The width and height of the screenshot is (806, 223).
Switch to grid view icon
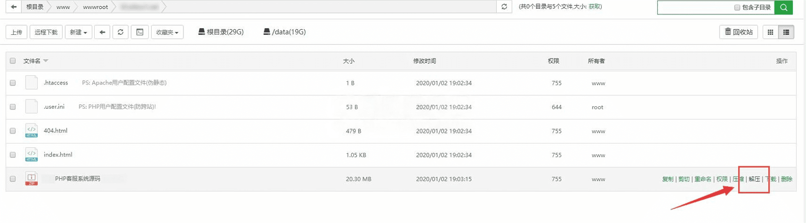(770, 32)
